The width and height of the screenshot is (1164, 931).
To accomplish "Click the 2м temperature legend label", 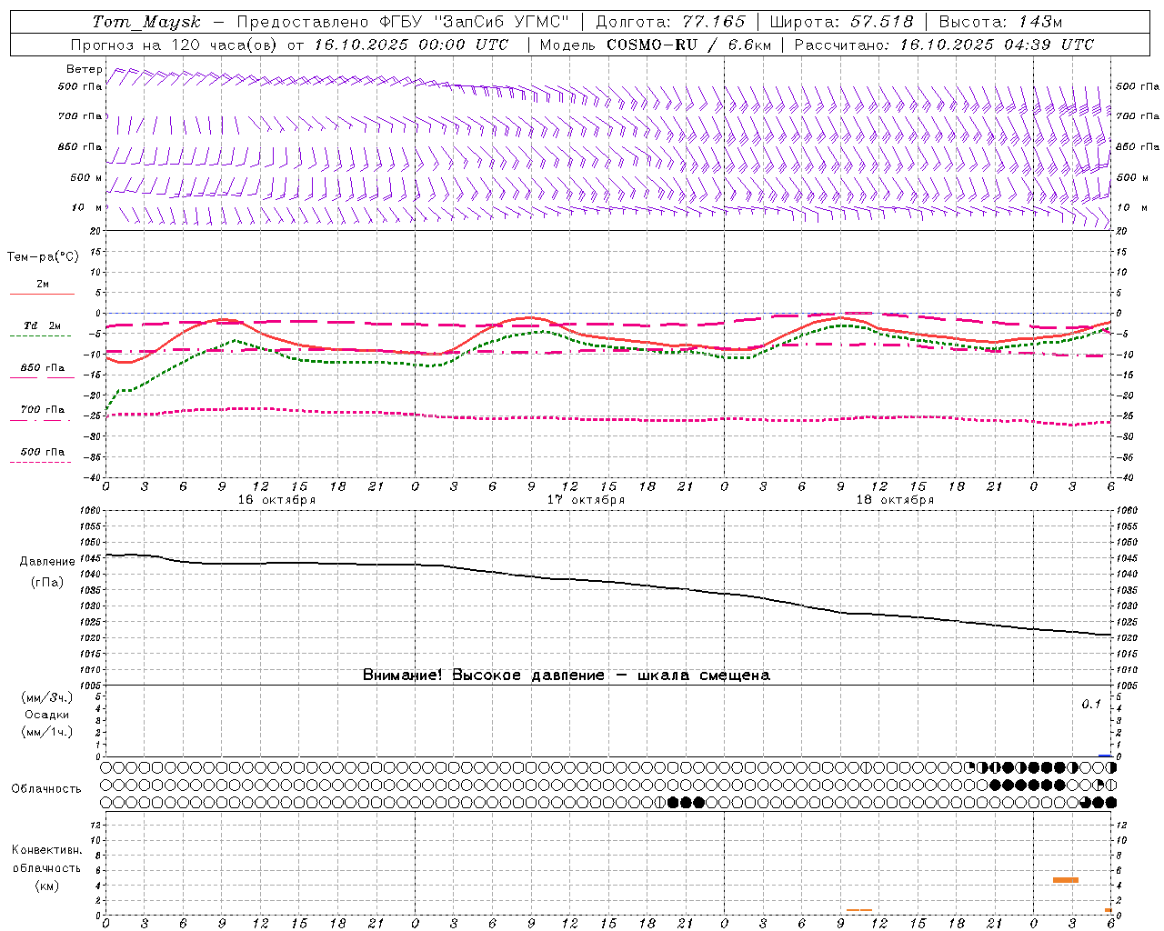I will tap(43, 285).
